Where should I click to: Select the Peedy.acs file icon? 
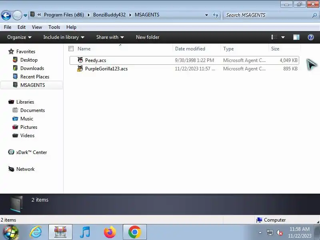[80, 60]
